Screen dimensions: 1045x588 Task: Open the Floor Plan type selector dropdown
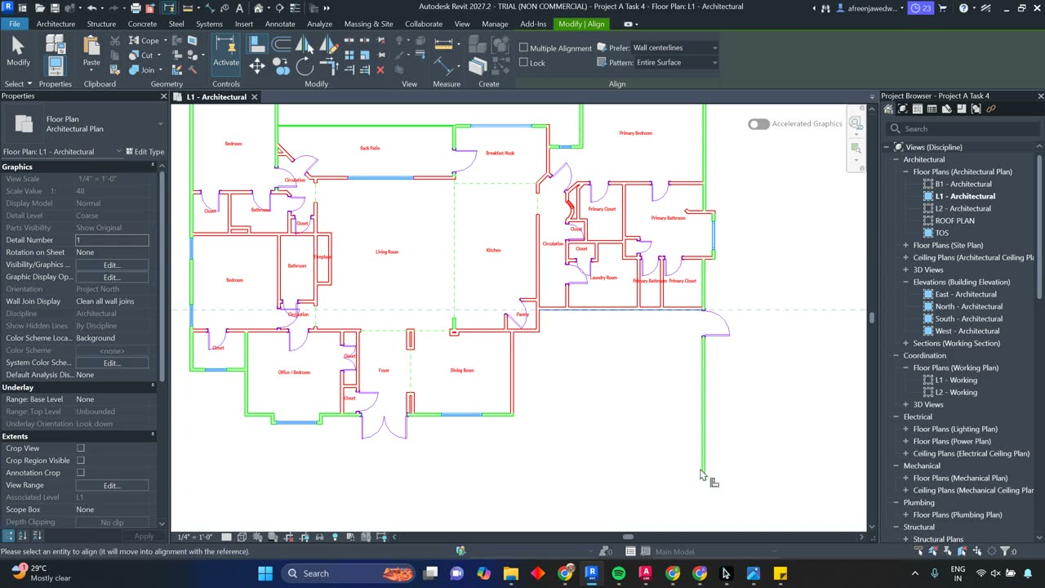click(82, 124)
